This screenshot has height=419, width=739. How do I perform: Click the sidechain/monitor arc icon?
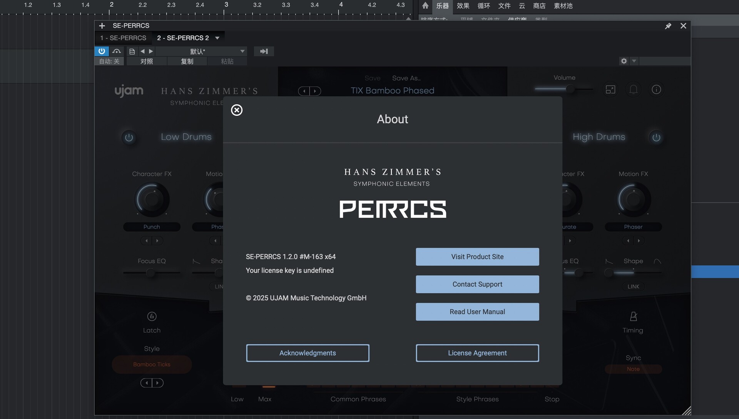click(x=117, y=51)
